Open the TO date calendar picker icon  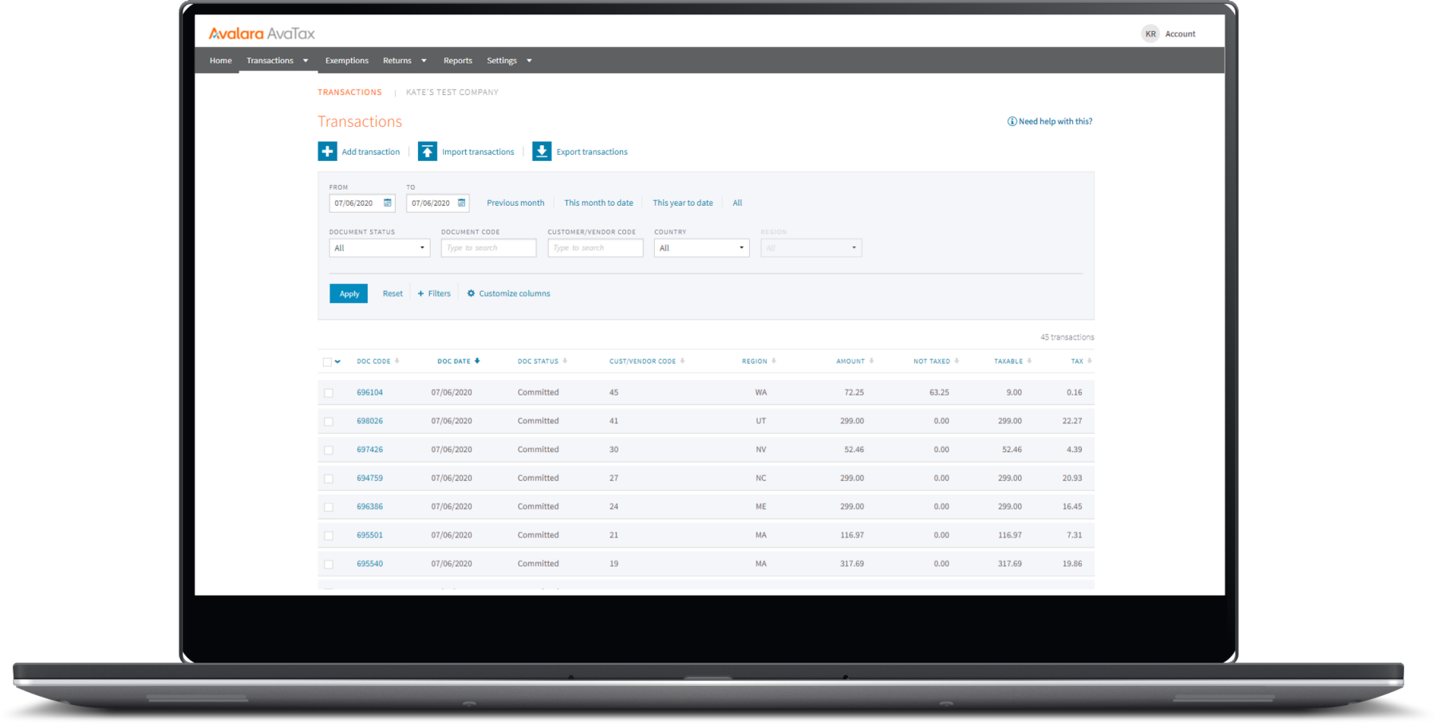click(x=461, y=203)
